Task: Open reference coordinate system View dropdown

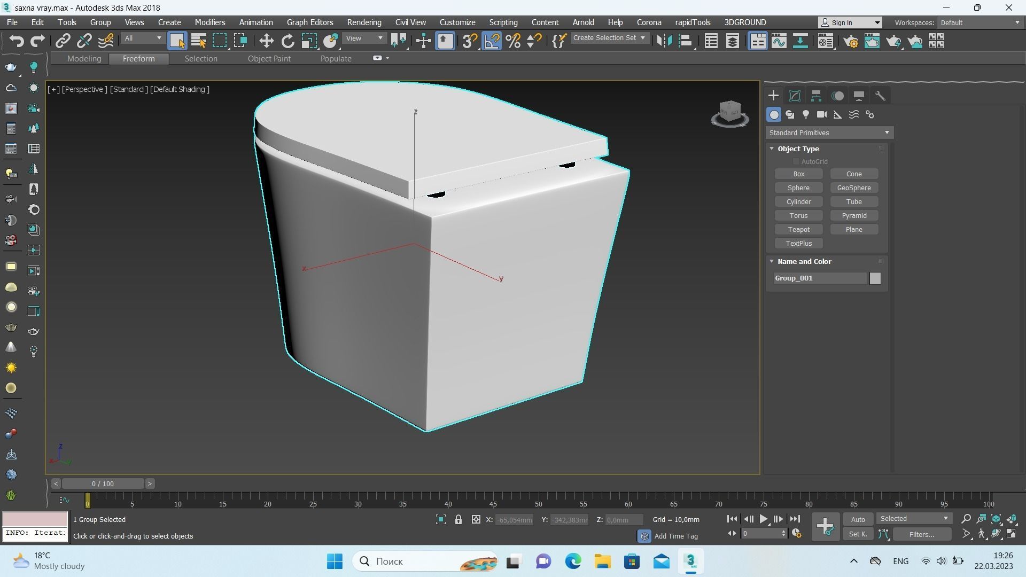Action: [x=364, y=38]
